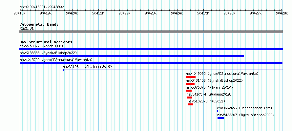Open the nsv3219844 (Chaisson2019) label

click(x=87, y=67)
